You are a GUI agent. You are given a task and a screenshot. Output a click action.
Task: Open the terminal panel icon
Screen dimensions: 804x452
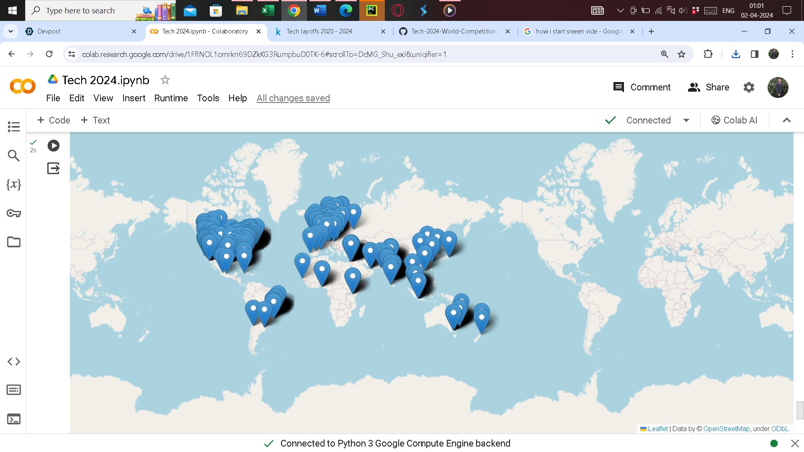click(x=13, y=419)
